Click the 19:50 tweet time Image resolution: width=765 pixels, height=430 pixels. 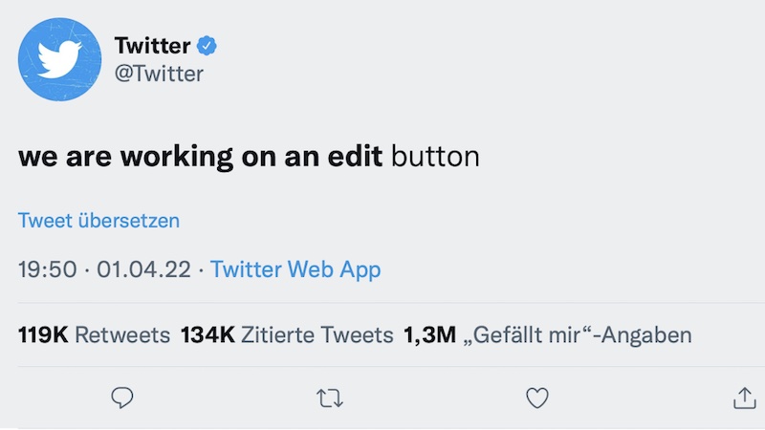(47, 269)
